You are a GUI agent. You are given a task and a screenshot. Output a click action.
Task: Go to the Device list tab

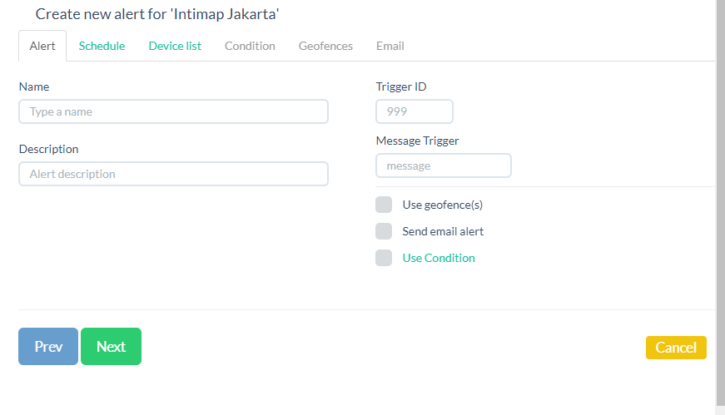pos(175,46)
